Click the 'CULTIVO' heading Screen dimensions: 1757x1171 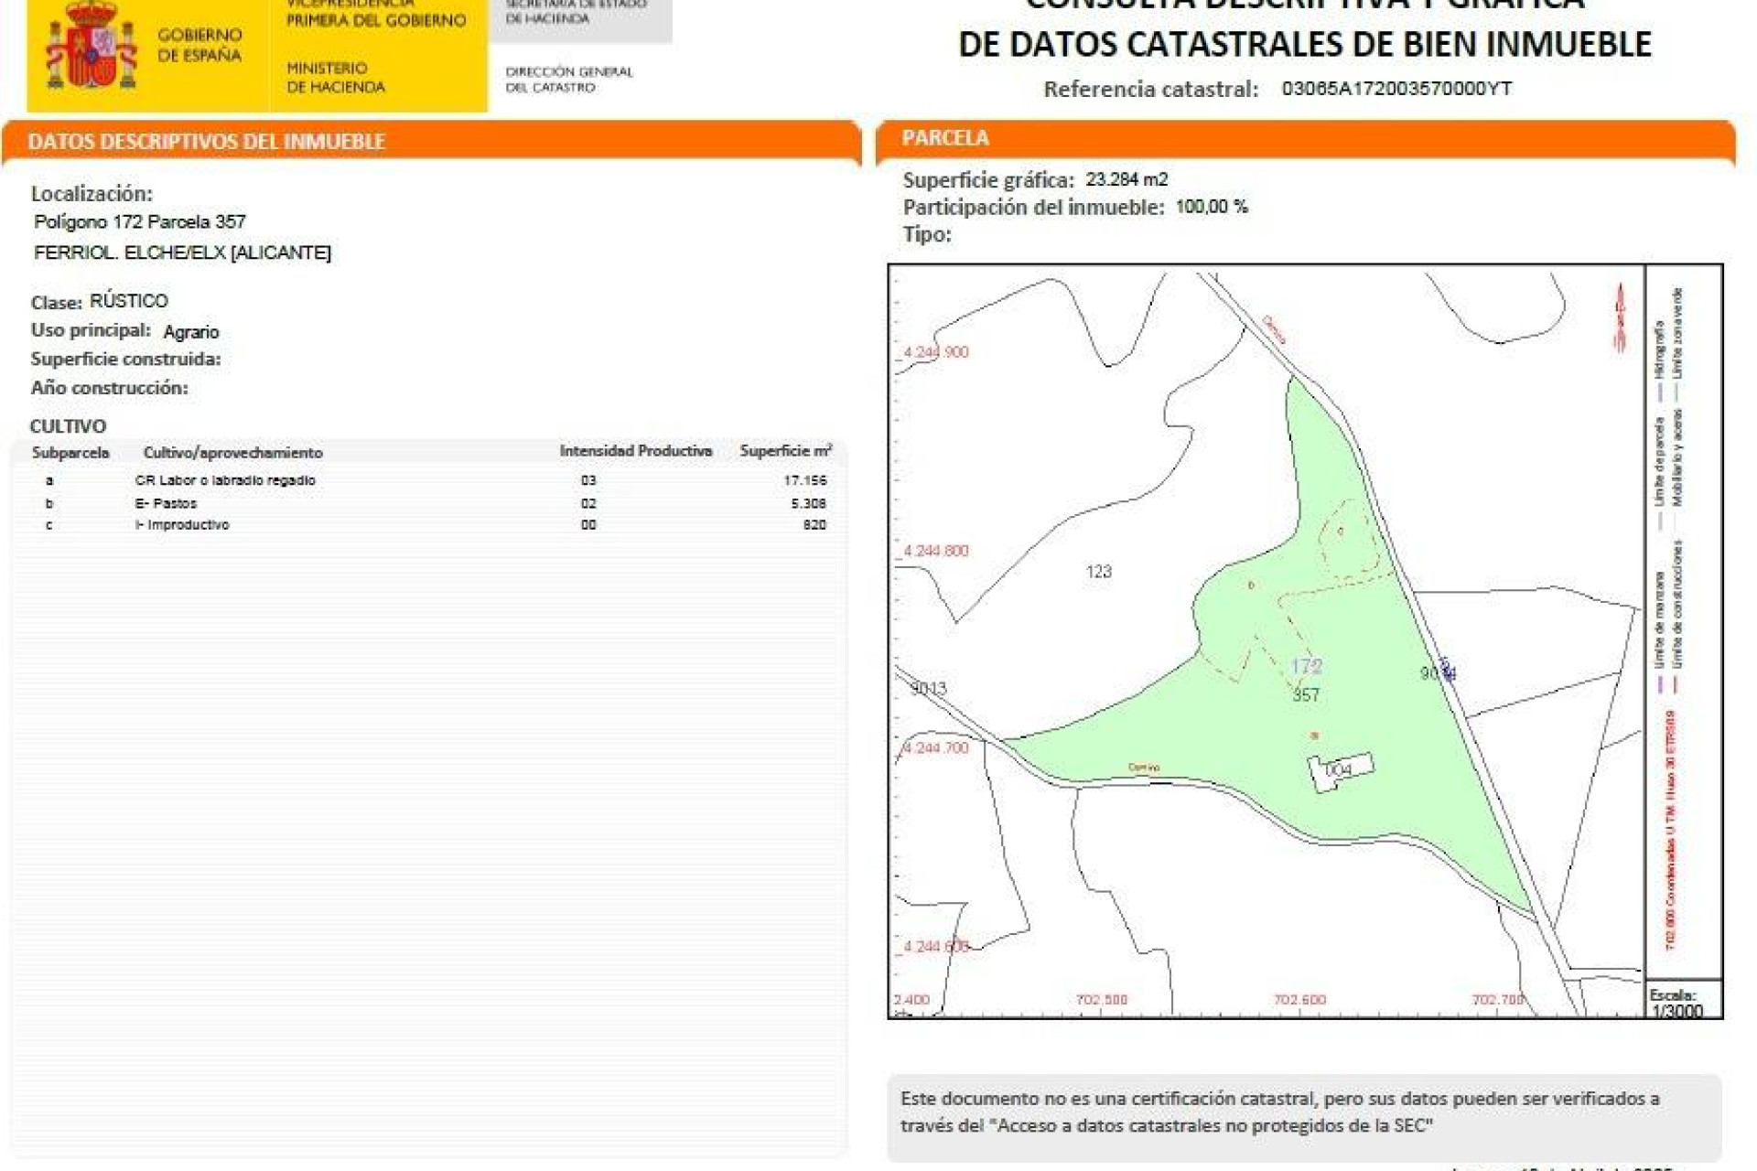click(68, 426)
